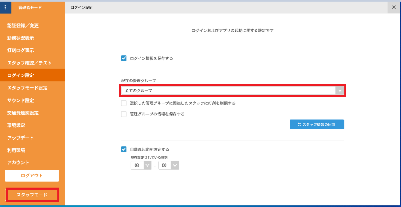The width and height of the screenshot is (401, 207).
Task: Check 管理グループの情報を保存する option
Action: click(x=124, y=114)
